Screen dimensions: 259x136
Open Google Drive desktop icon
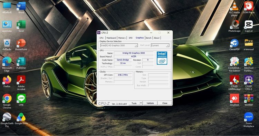click(21, 118)
